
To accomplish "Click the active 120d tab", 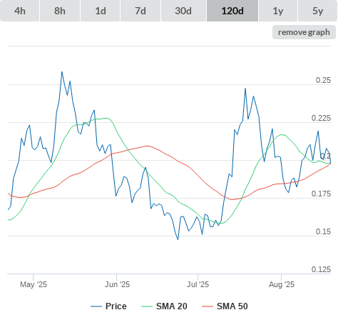I will click(x=232, y=11).
